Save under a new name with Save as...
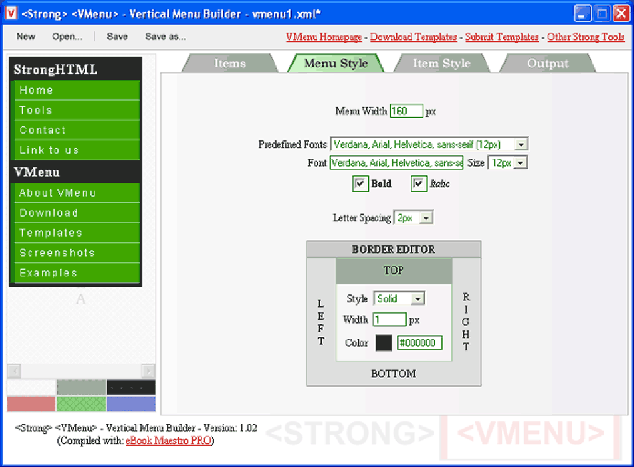This screenshot has height=467, width=634. (x=165, y=37)
